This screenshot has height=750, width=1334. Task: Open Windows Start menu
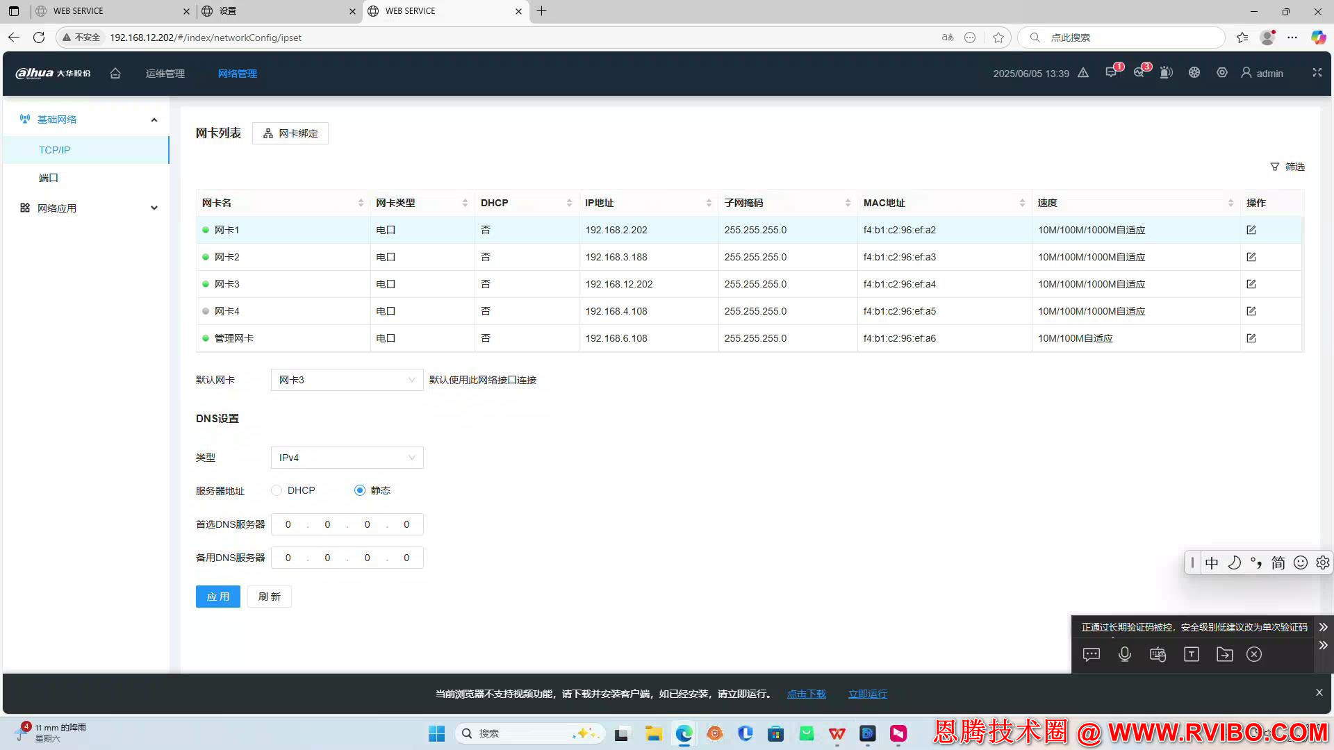click(436, 733)
